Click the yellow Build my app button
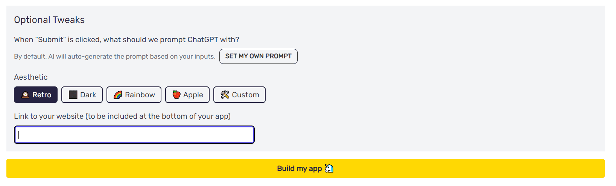616x186 pixels. point(306,168)
